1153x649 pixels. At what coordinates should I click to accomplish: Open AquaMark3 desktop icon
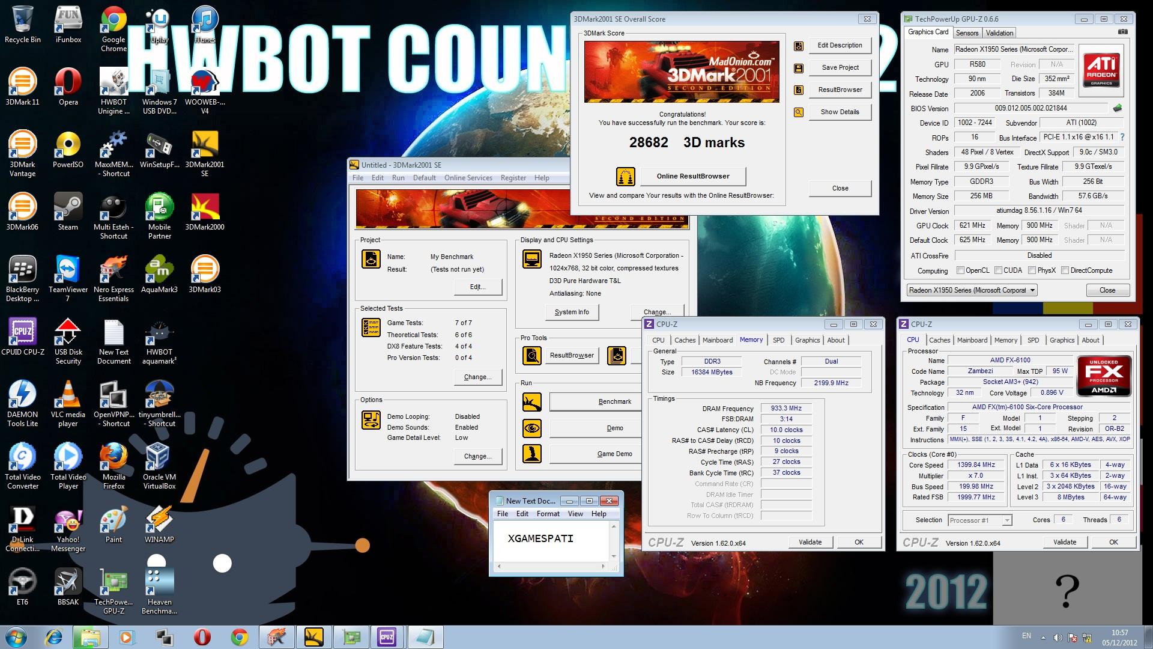[159, 274]
